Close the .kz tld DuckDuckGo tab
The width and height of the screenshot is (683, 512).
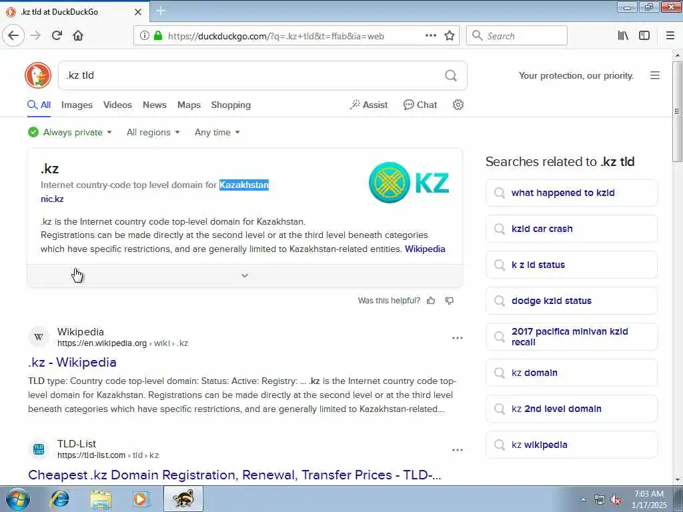coord(137,12)
